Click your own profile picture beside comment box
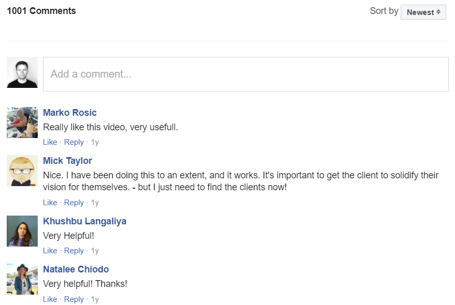 coord(22,72)
